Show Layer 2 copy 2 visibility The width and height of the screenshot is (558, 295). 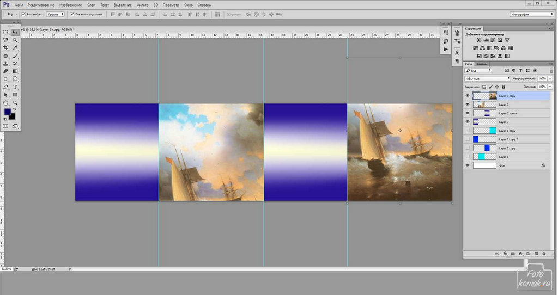(468, 139)
